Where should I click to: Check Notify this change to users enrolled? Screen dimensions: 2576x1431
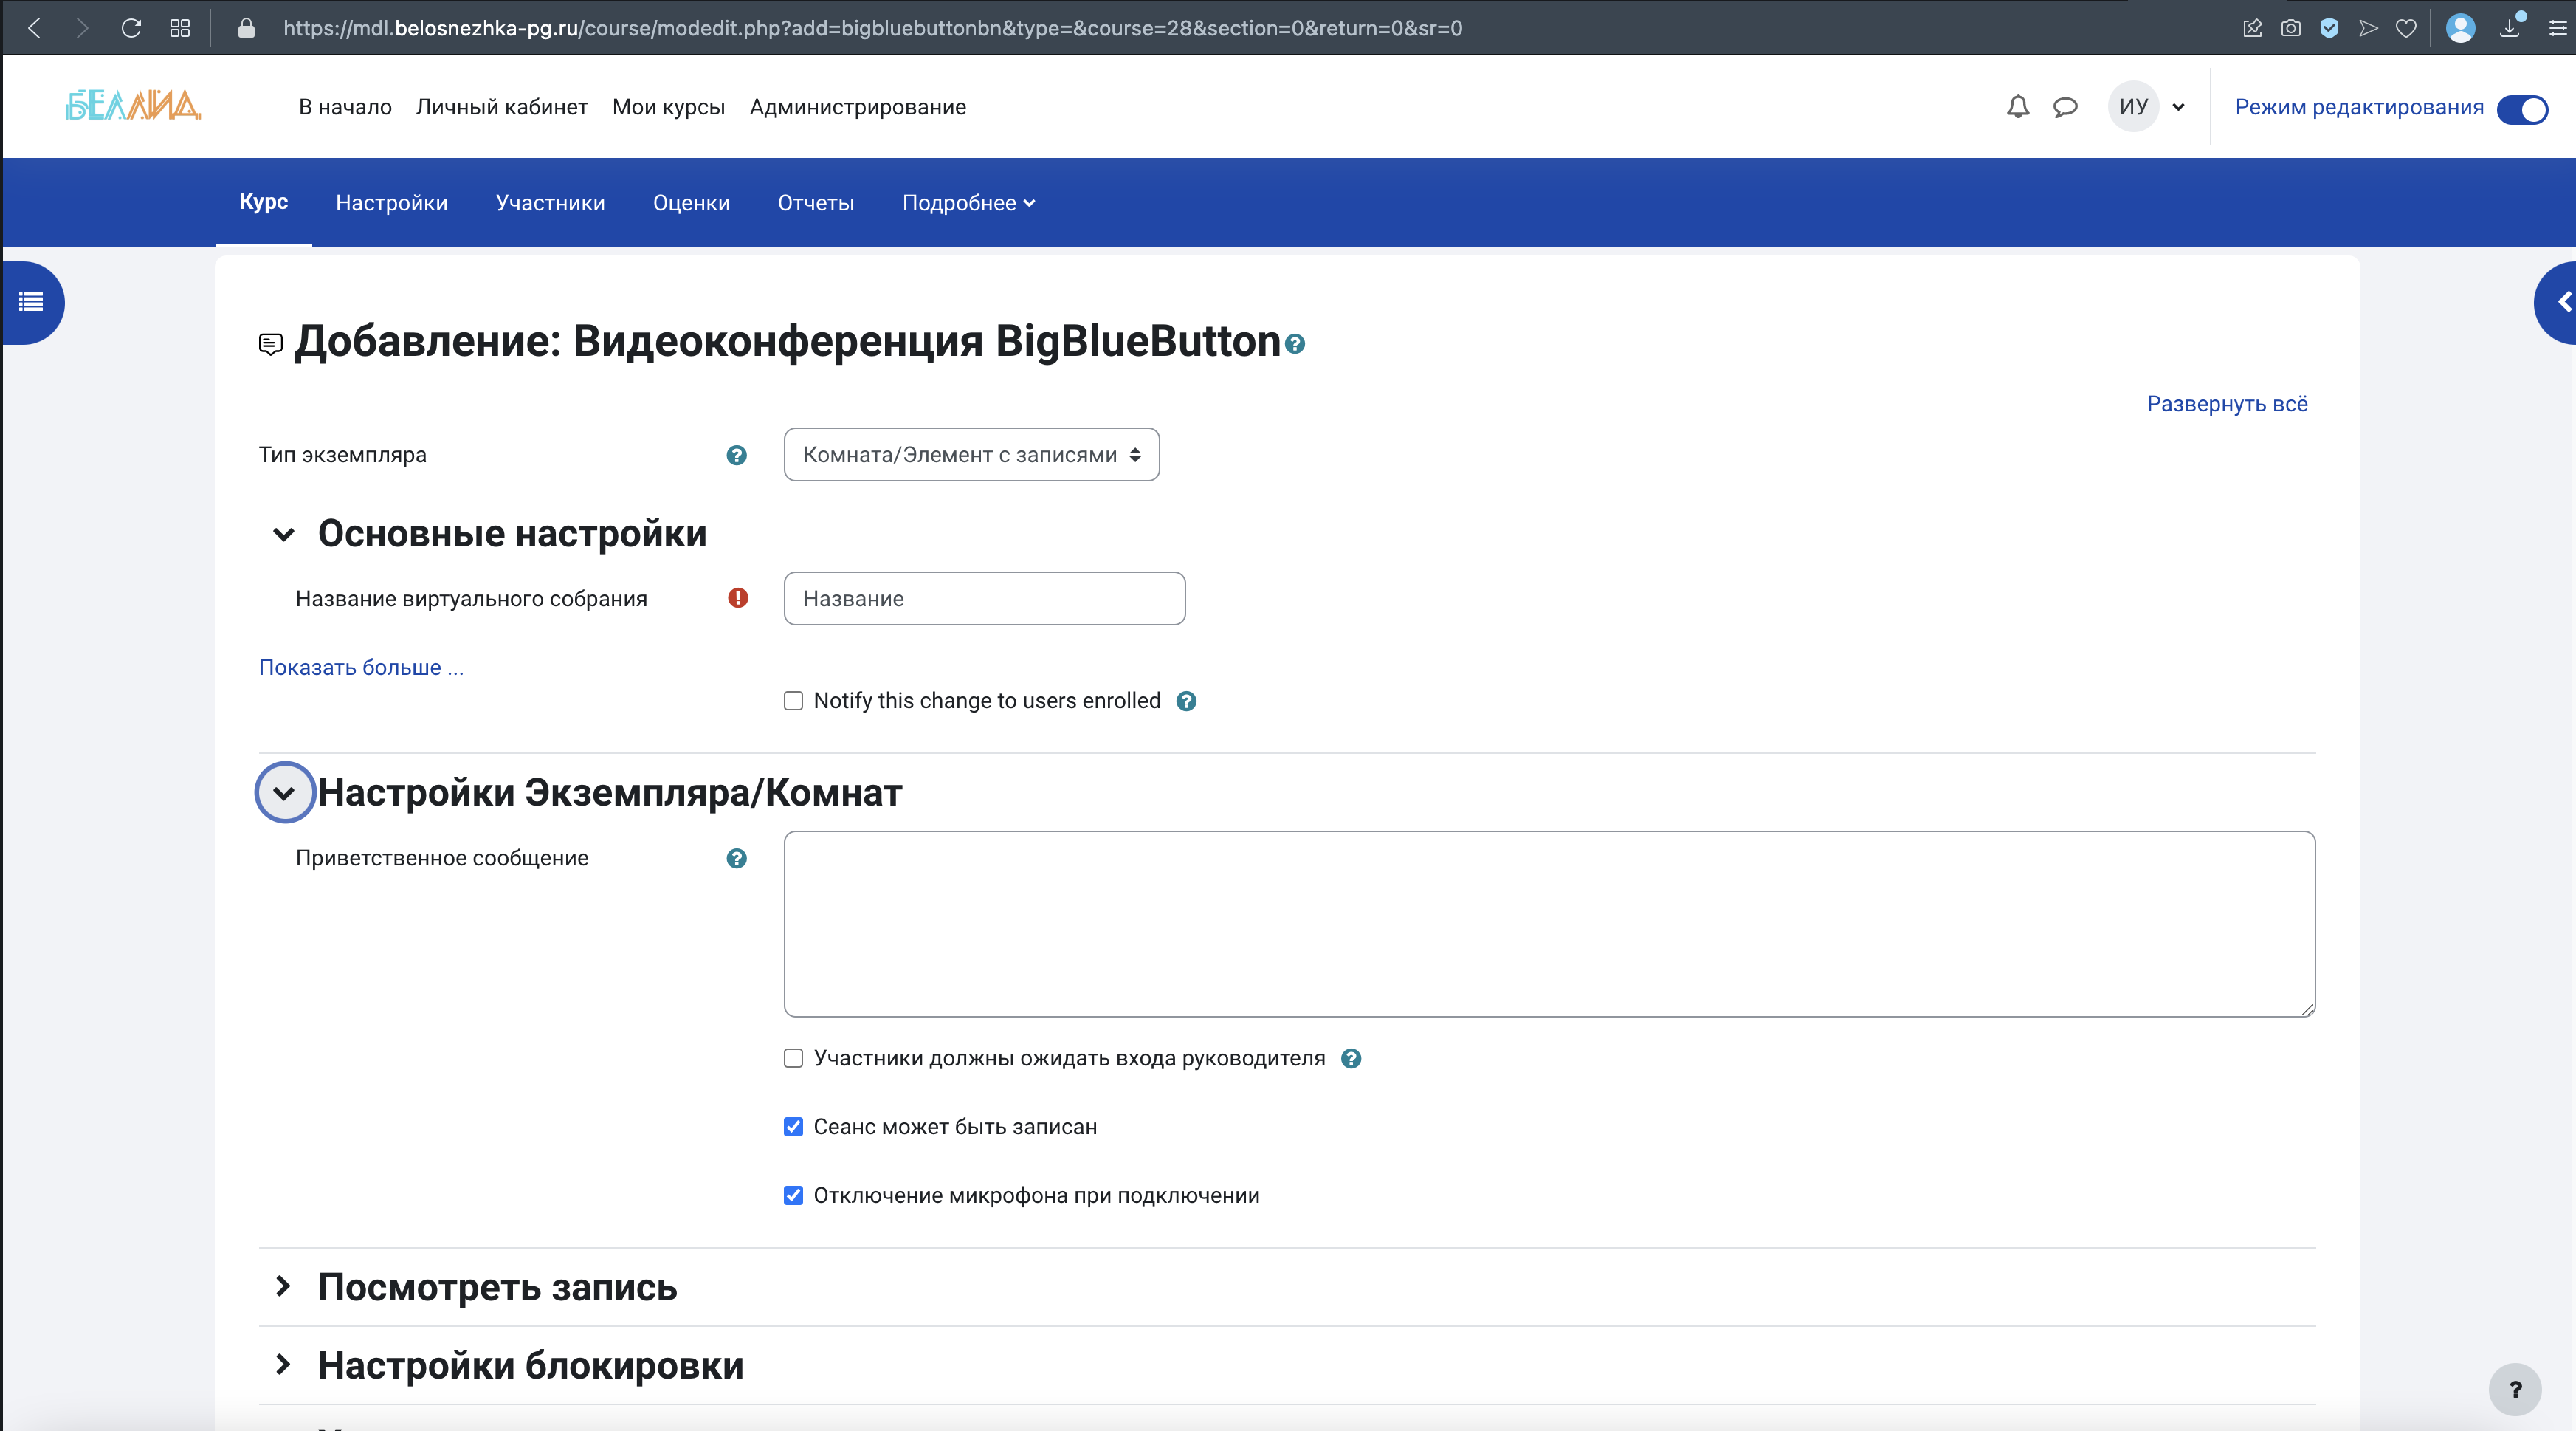pos(793,701)
